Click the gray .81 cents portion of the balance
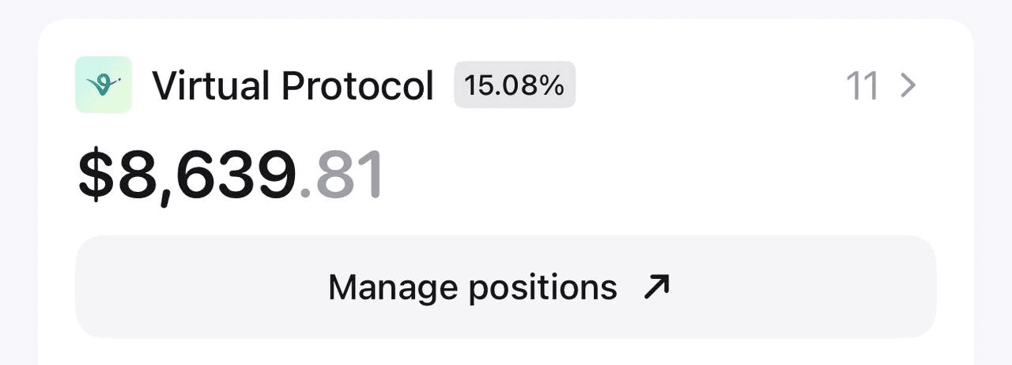1012x365 pixels. [342, 176]
